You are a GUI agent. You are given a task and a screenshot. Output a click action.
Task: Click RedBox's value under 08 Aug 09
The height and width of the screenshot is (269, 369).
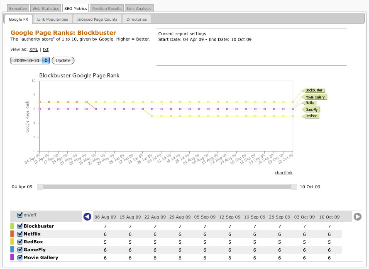point(105,242)
